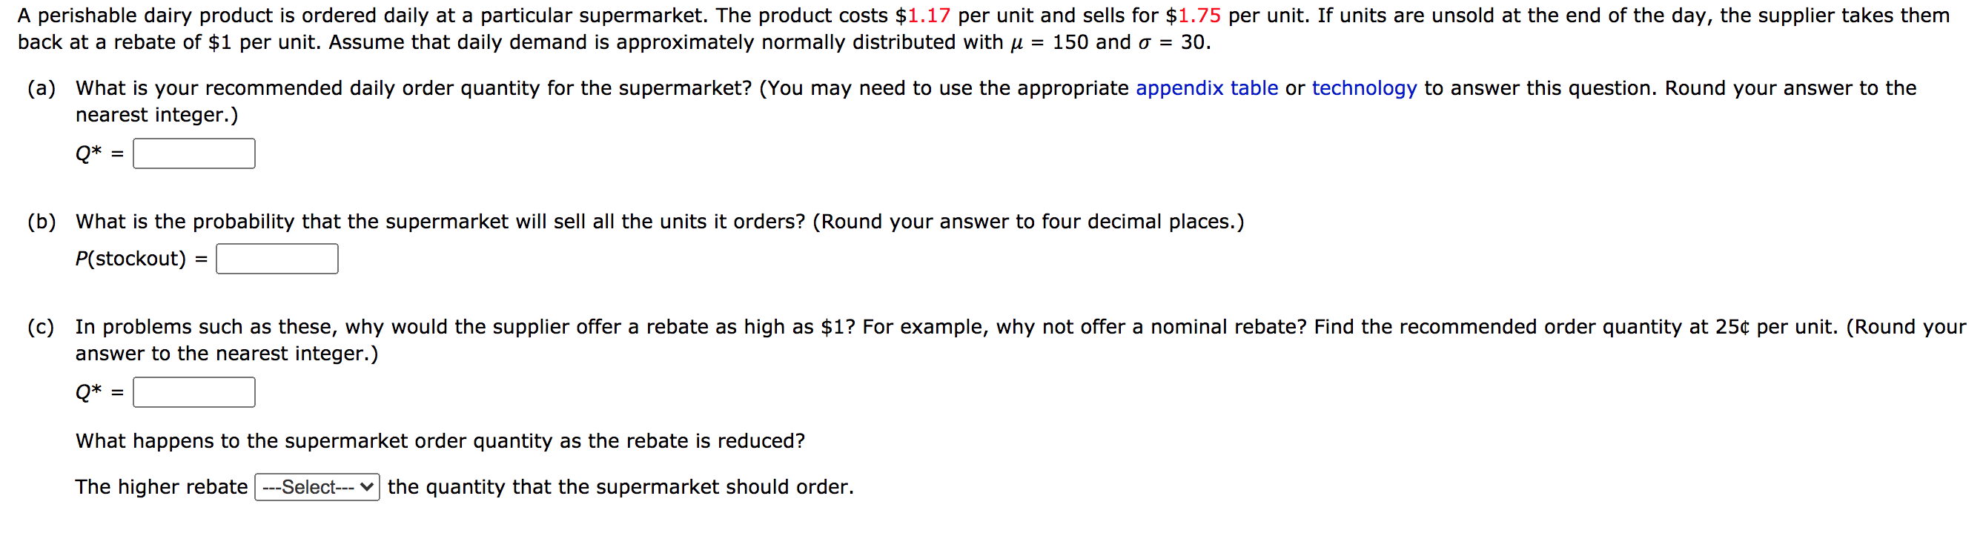This screenshot has height=536, width=1983.
Task: Click the dropdown chevron next to Select
Action: (367, 487)
